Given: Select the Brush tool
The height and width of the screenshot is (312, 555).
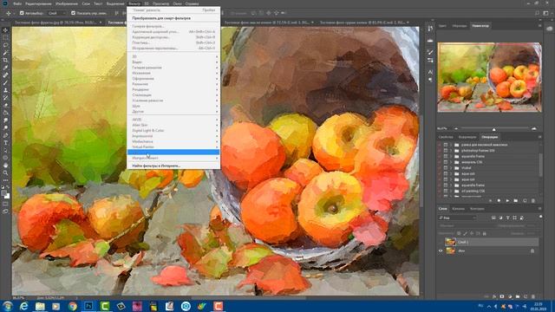Looking at the screenshot, I should tap(5, 82).
